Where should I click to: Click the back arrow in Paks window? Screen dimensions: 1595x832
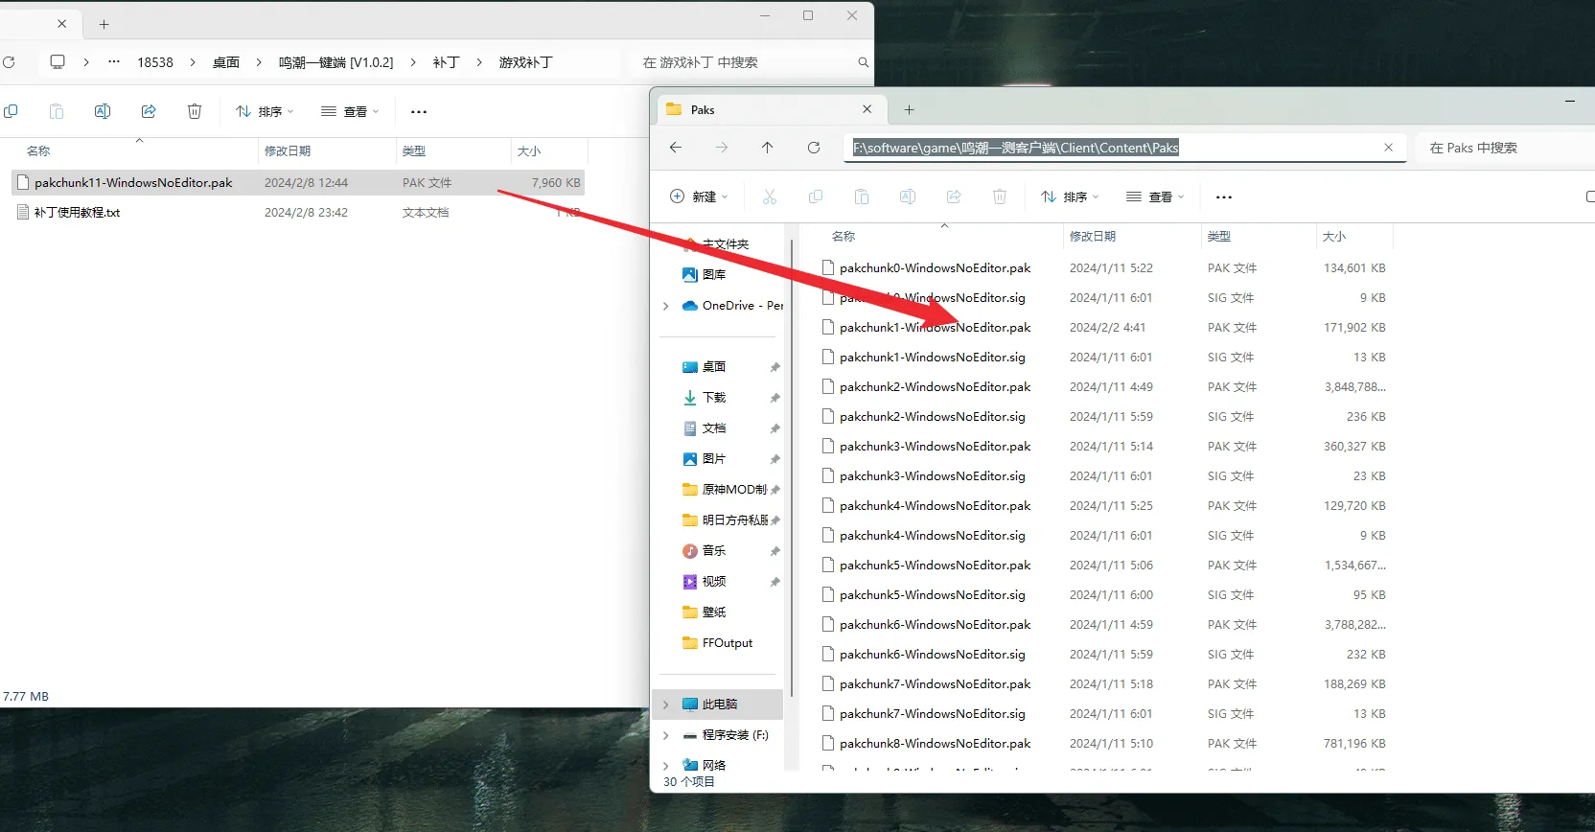[x=676, y=148]
